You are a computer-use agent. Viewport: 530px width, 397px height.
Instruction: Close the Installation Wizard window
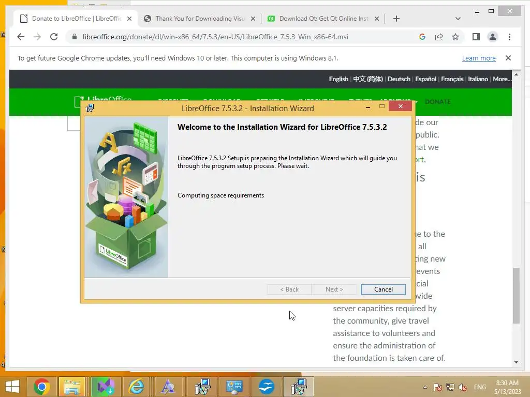click(400, 106)
